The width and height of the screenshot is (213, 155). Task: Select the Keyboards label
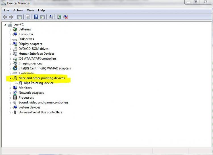(26, 73)
